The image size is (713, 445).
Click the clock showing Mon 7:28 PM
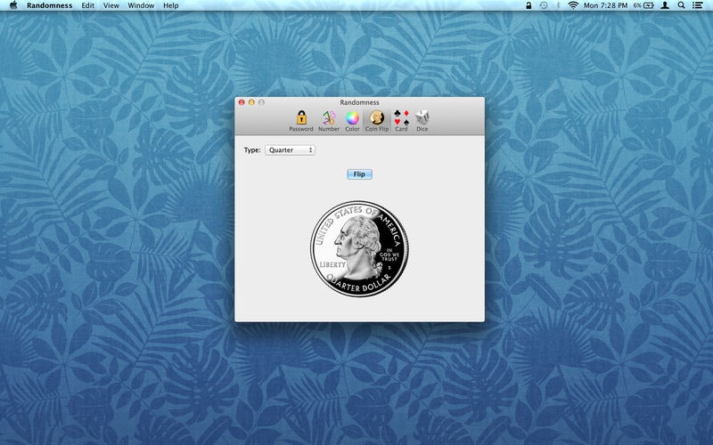point(605,5)
